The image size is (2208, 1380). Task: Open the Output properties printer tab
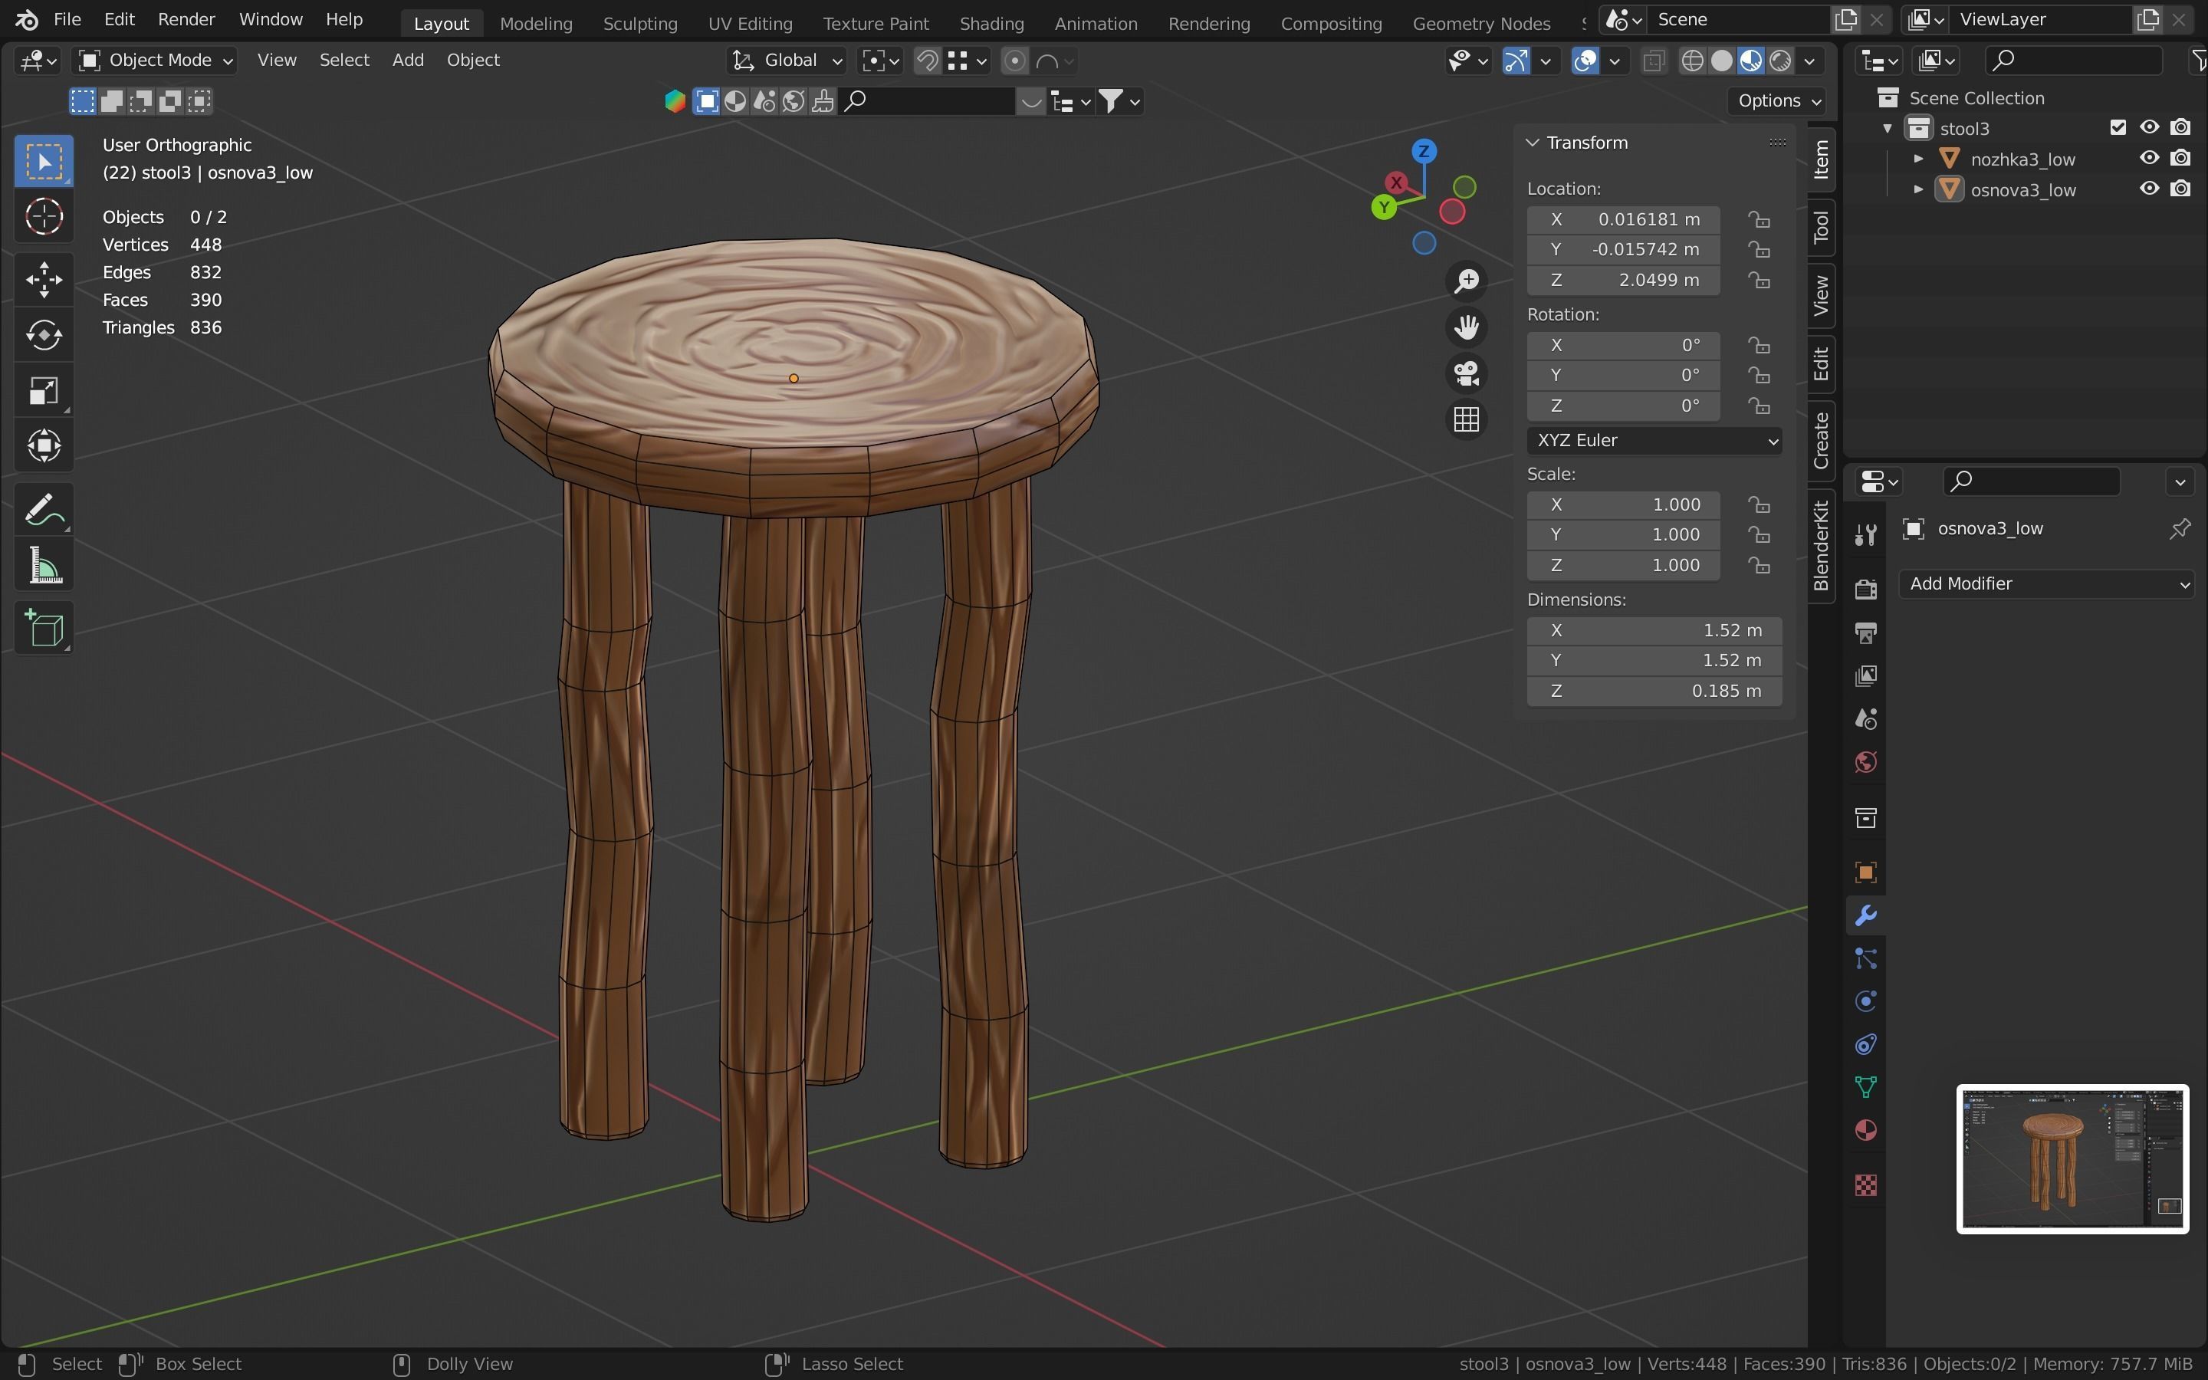1866,632
